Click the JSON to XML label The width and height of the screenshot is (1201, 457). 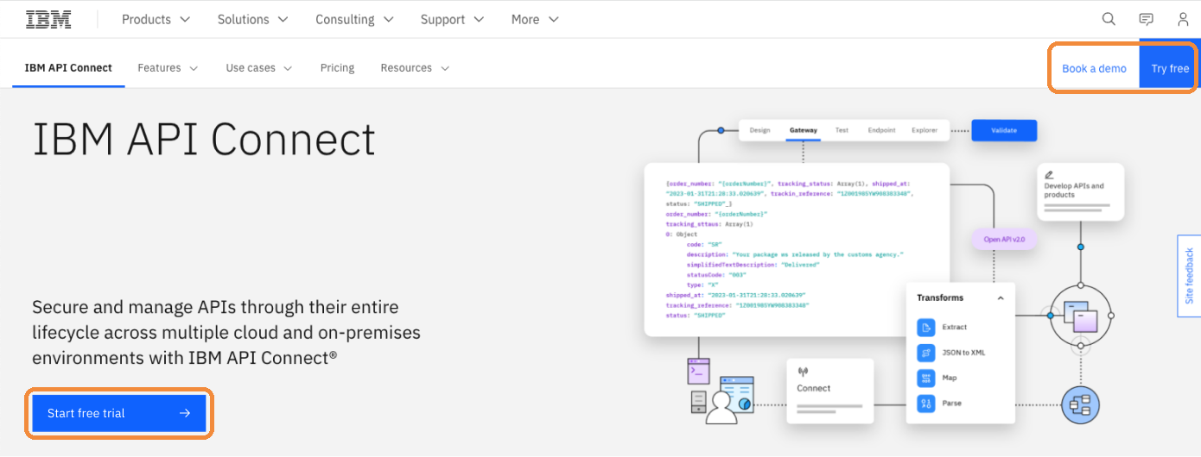(x=963, y=353)
